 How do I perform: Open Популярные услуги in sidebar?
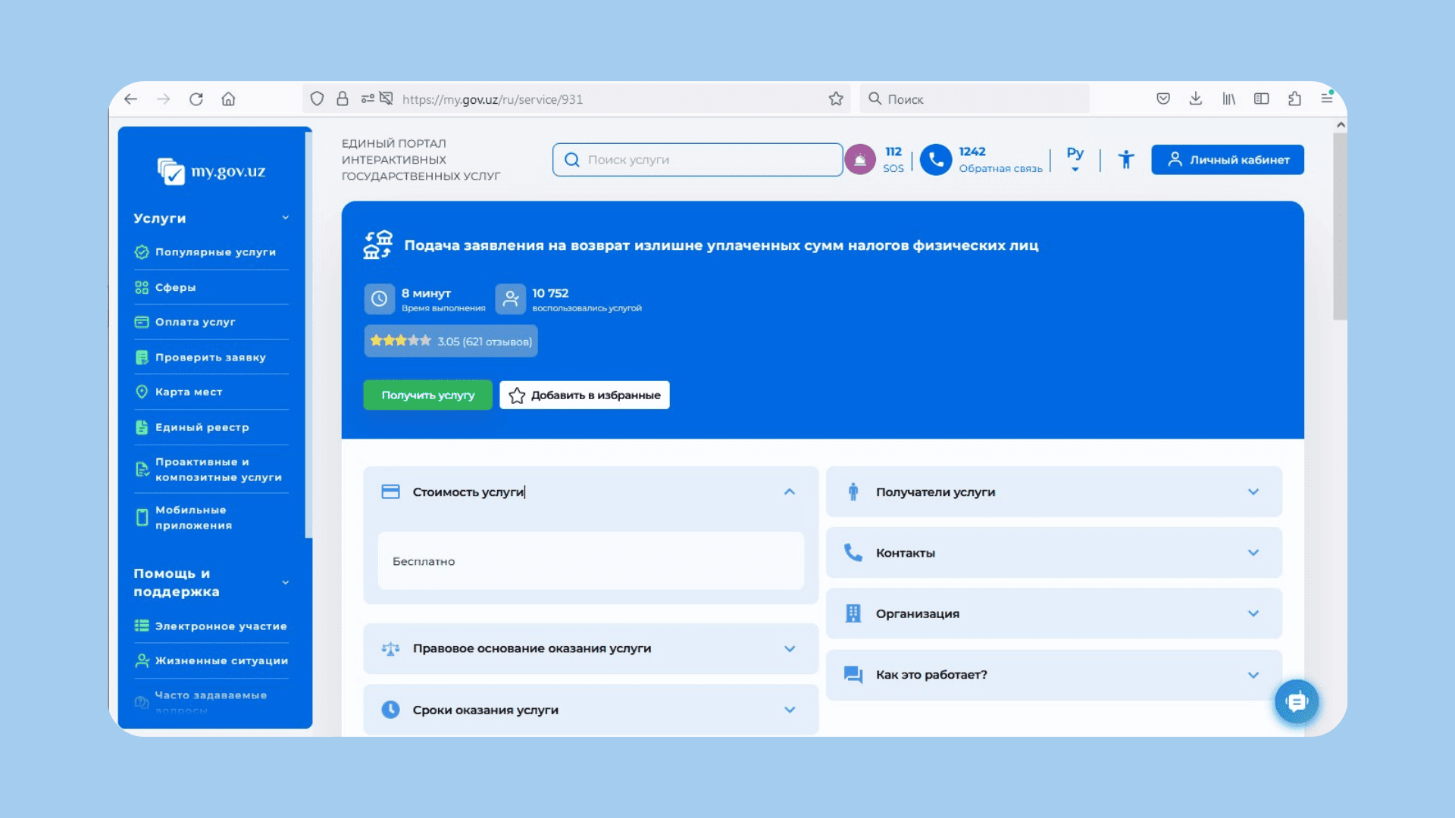pyautogui.click(x=215, y=252)
